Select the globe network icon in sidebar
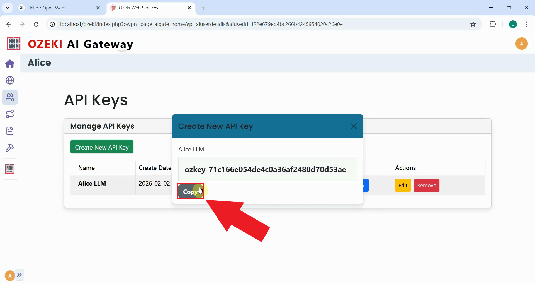Screen dimensions: 535x284 [10, 80]
